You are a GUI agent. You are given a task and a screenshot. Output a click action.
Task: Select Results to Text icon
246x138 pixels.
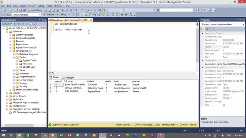(100, 15)
